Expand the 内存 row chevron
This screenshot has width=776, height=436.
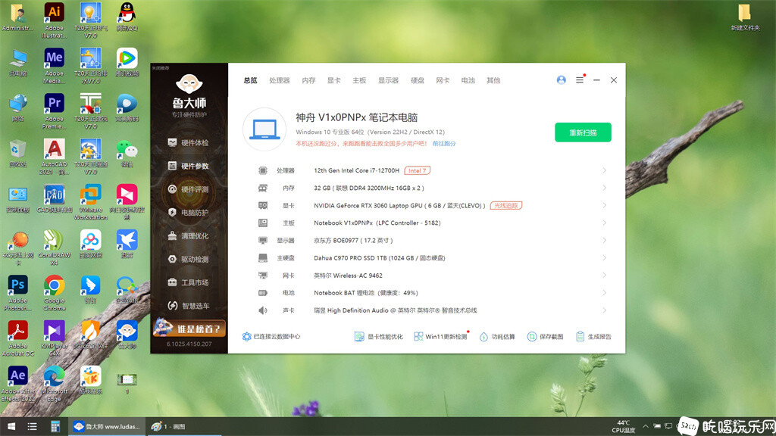pos(604,188)
